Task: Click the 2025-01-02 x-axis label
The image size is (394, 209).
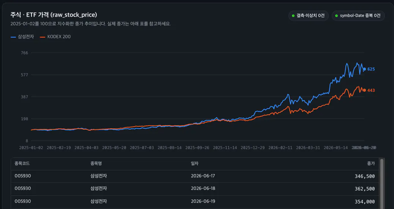Action: (31, 148)
